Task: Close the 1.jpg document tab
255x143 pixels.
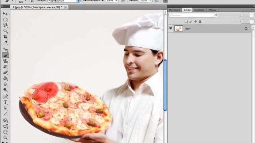Action: 65,7
